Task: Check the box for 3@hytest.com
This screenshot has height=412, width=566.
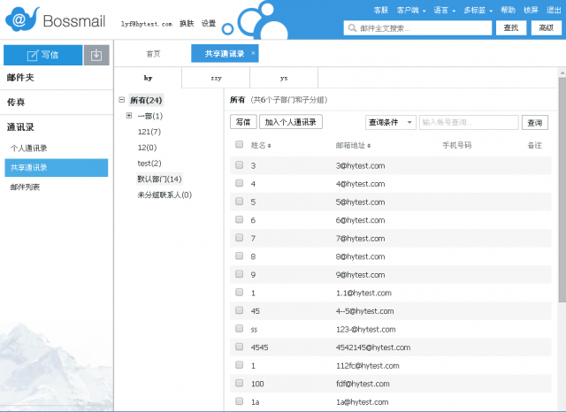Action: [x=239, y=164]
